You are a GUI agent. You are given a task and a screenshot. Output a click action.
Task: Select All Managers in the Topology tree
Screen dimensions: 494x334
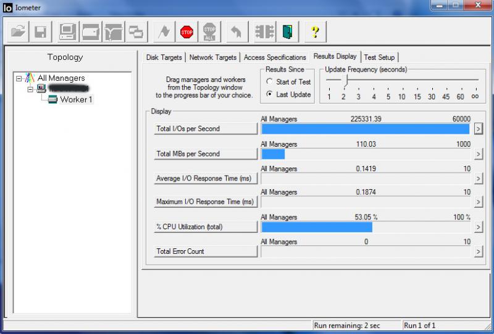pyautogui.click(x=61, y=78)
